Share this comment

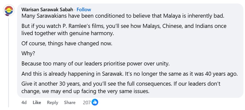[x=70, y=102]
